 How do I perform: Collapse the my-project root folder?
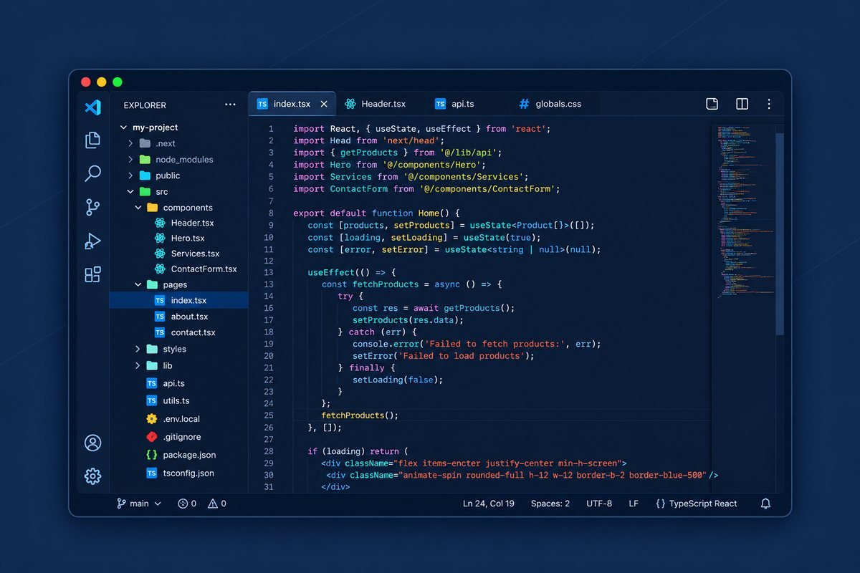click(123, 127)
